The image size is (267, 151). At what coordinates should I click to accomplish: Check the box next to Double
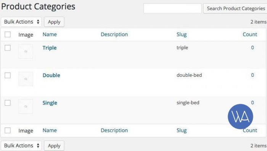(x=8, y=75)
